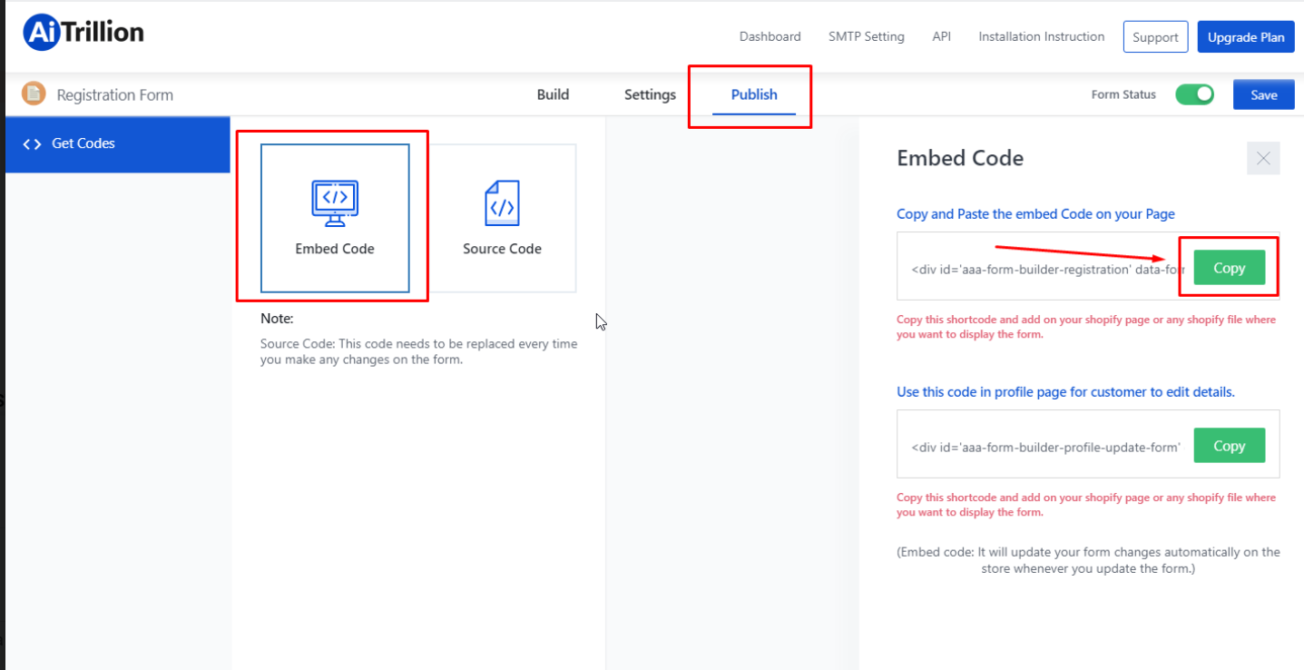Click the Note: label

click(x=277, y=319)
